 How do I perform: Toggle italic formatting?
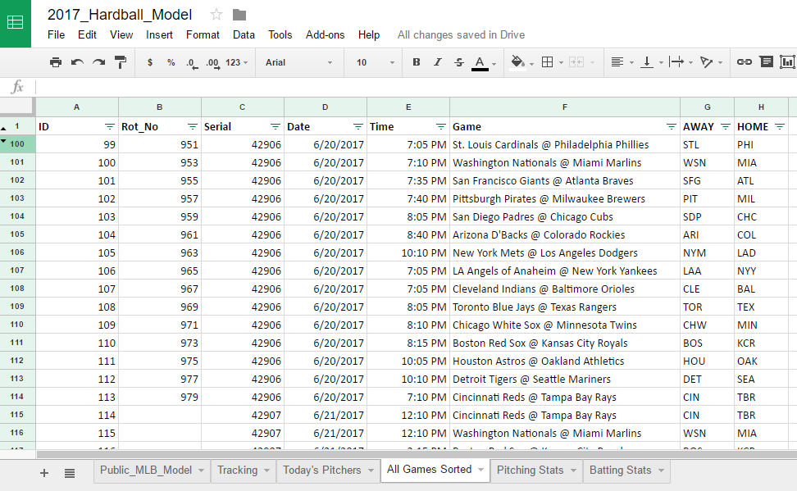tap(438, 62)
